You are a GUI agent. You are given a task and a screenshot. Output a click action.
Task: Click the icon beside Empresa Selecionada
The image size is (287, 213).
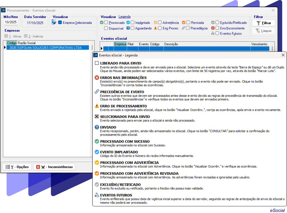point(54,23)
